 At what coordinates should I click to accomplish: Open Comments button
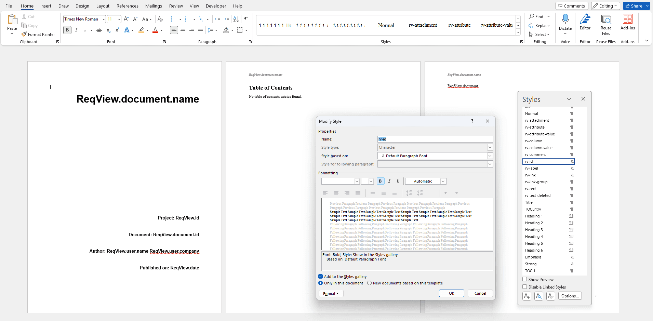click(572, 6)
